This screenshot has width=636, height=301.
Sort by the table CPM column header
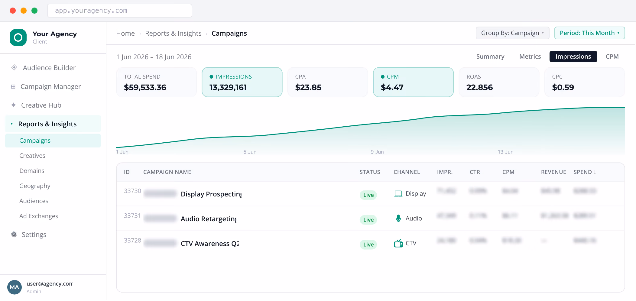(x=508, y=172)
